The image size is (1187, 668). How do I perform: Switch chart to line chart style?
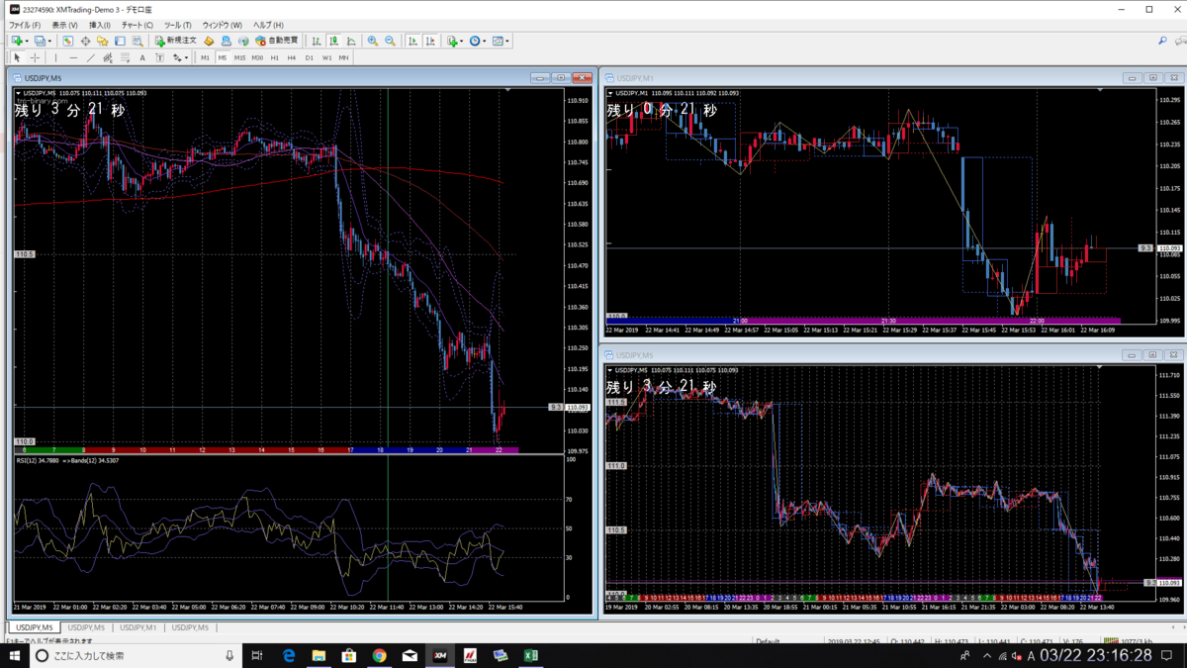tap(351, 41)
